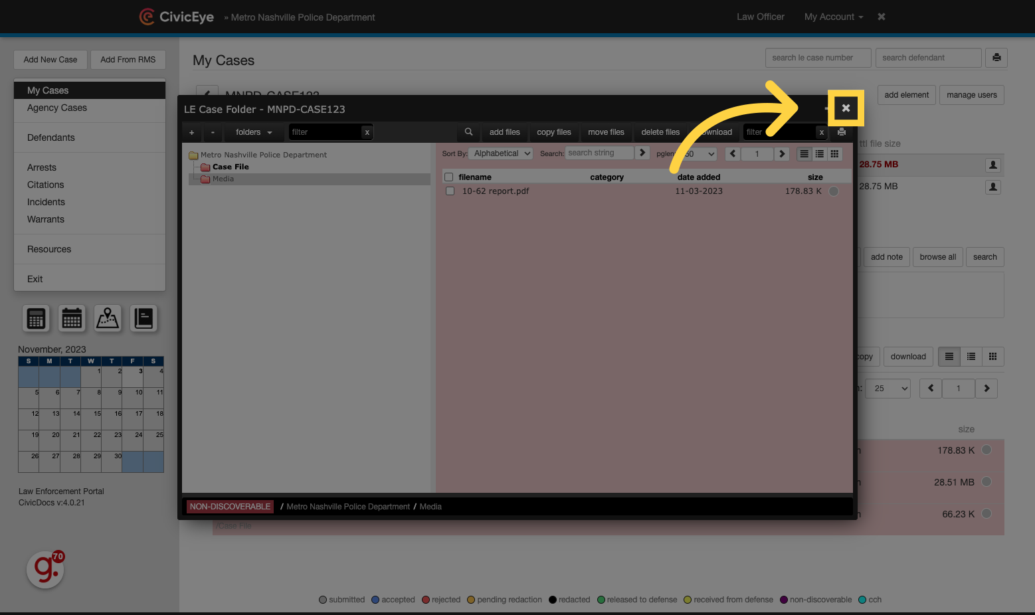The image size is (1035, 615).
Task: Choose delete files in the case folder toolbar
Action: [660, 132]
